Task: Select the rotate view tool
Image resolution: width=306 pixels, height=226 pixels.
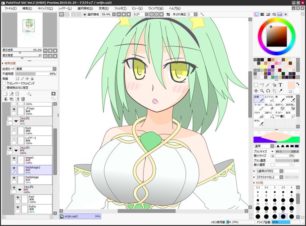Action: coord(268,91)
